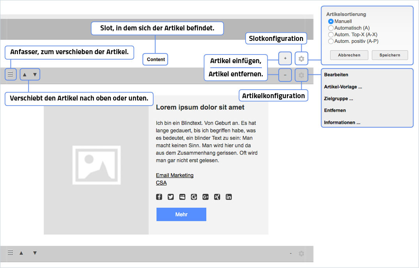
Task: Click the Facebook share icon
Action: coord(159,197)
